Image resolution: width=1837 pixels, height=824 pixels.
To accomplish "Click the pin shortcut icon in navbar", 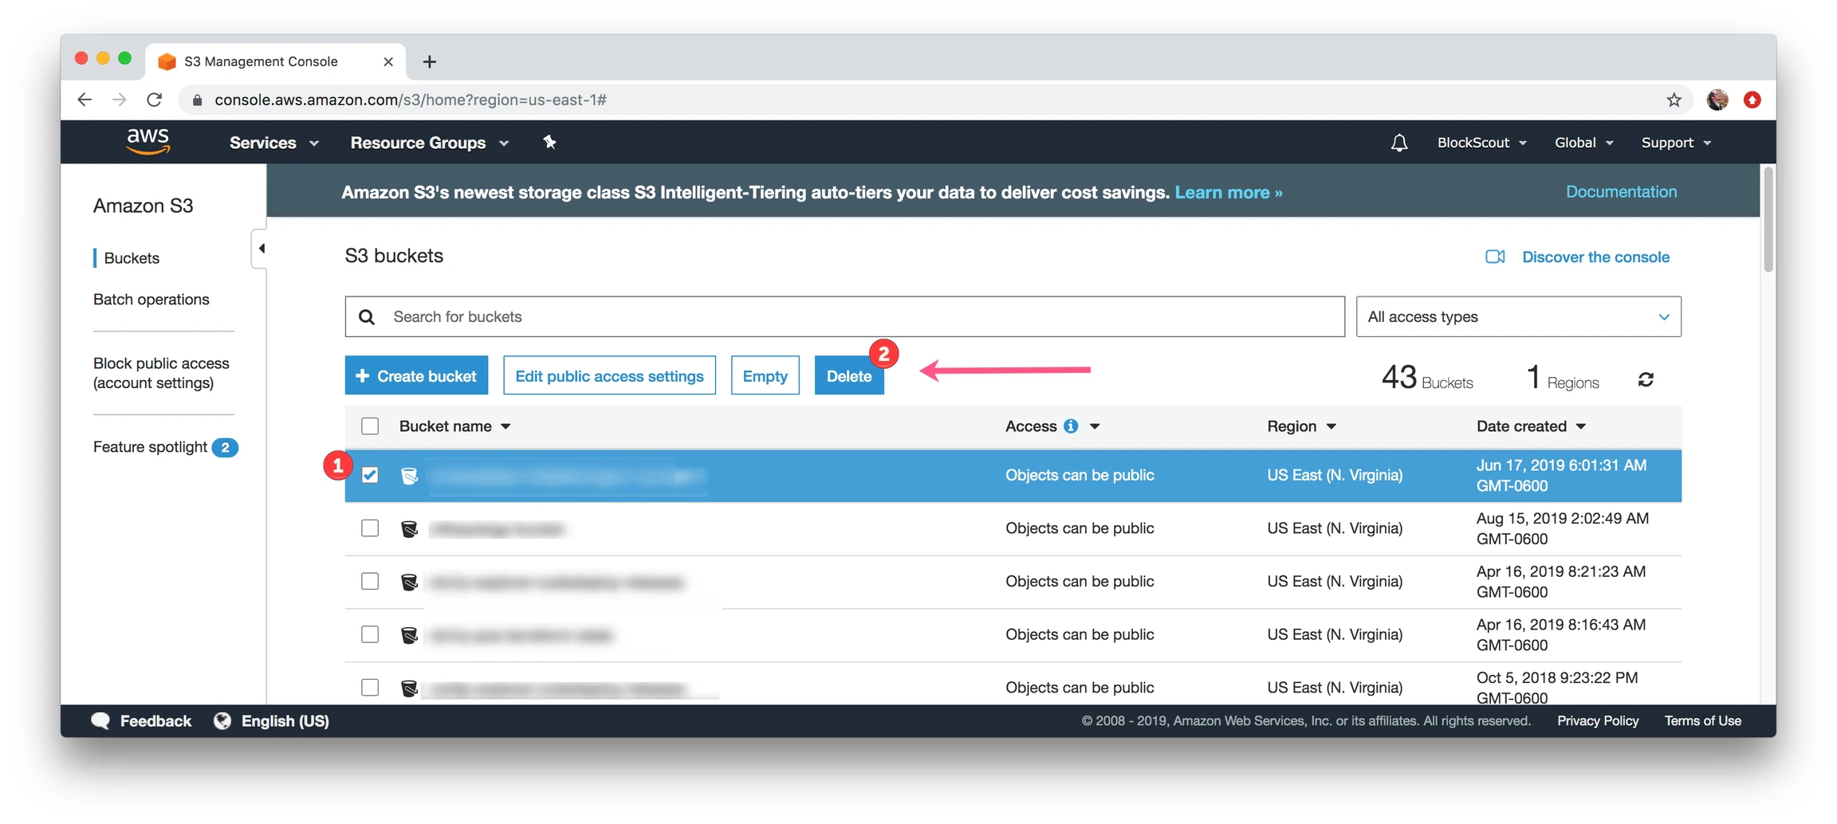I will pyautogui.click(x=549, y=142).
